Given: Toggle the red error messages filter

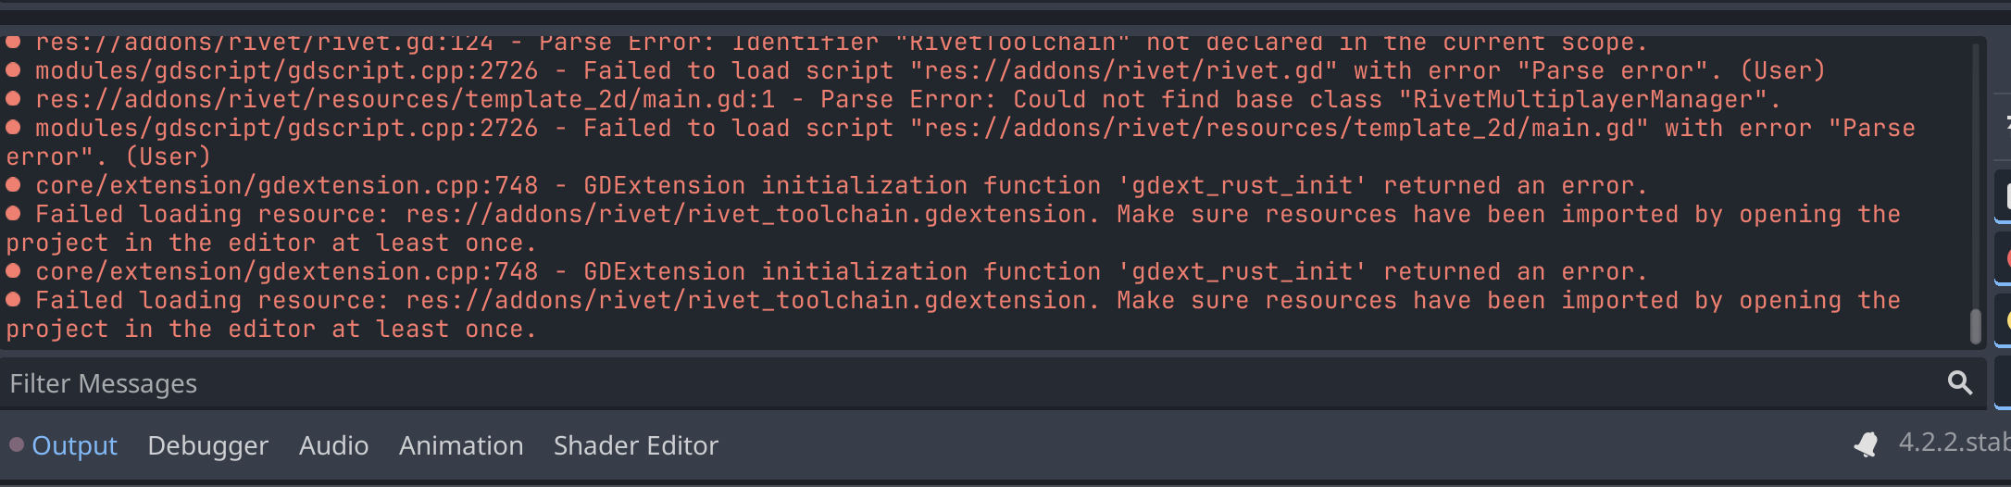Looking at the screenshot, I should tap(2005, 257).
